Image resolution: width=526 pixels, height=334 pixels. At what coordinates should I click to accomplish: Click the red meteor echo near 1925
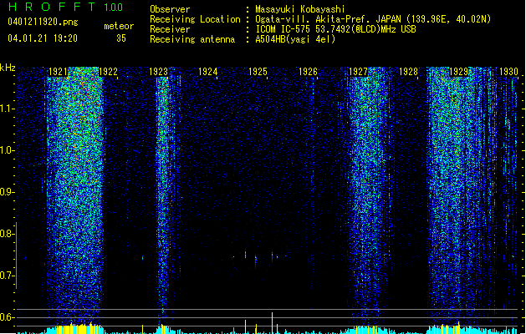coord(272,256)
